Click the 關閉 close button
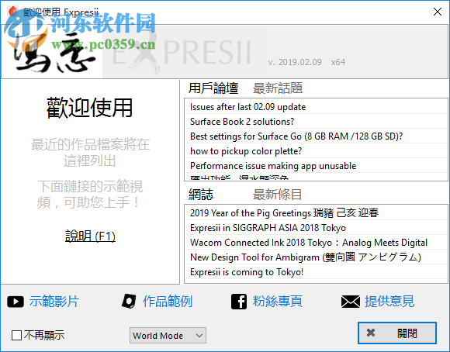Screen dimensions: 450x352 pyautogui.click(x=397, y=333)
